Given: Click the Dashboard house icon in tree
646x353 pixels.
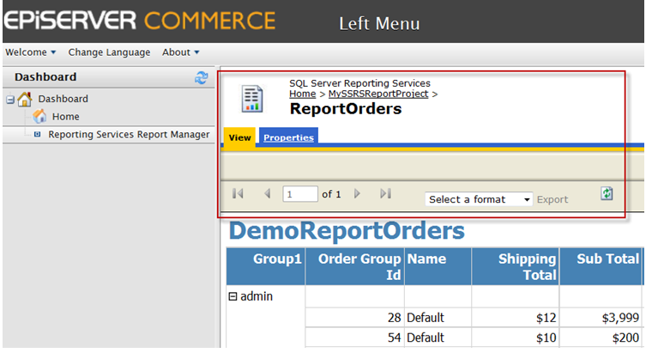Looking at the screenshot, I should coord(26,99).
